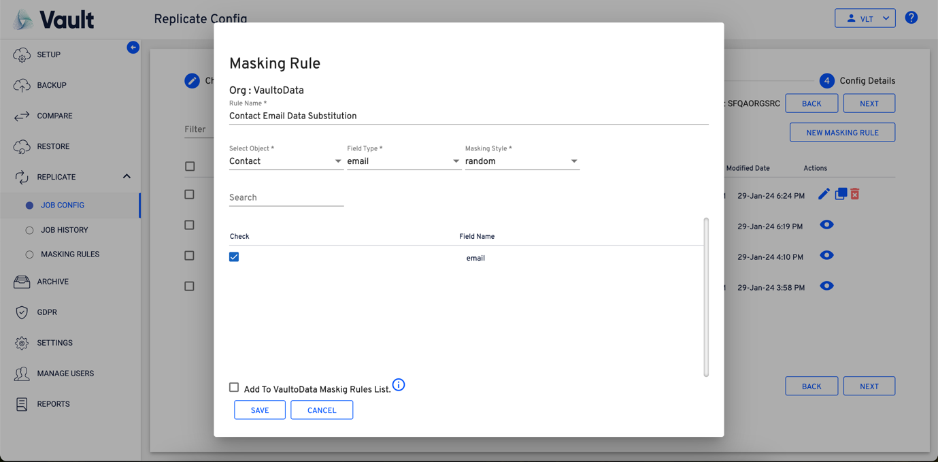This screenshot has width=938, height=462.
Task: Click the field list vertical scrollbar
Action: pos(706,297)
